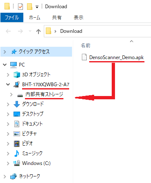Image resolution: width=151 pixels, height=183 pixels.
Task: Click the sort arrow above 名前 column
Action: pos(131,41)
